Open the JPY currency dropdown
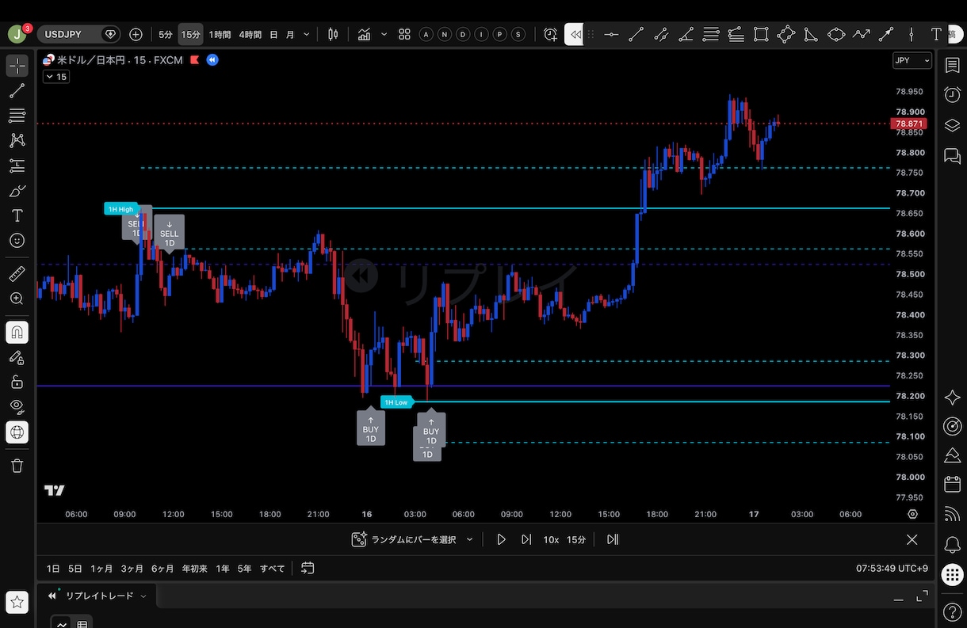967x628 pixels. (912, 60)
